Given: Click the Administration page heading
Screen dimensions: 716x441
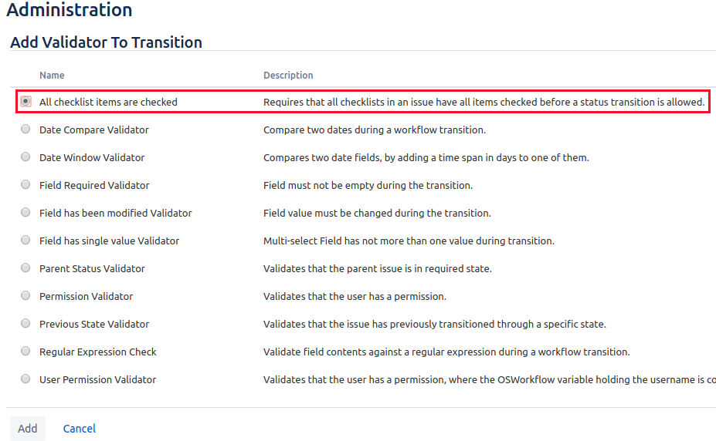Looking at the screenshot, I should tap(69, 11).
